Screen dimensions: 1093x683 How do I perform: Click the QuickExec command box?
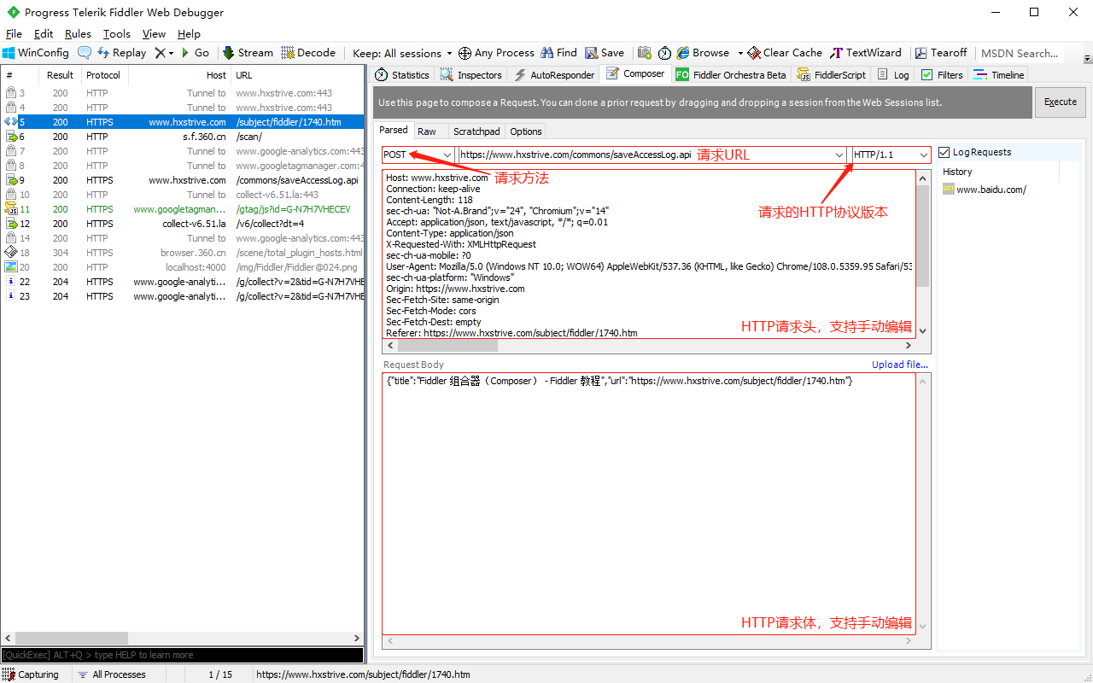[182, 655]
